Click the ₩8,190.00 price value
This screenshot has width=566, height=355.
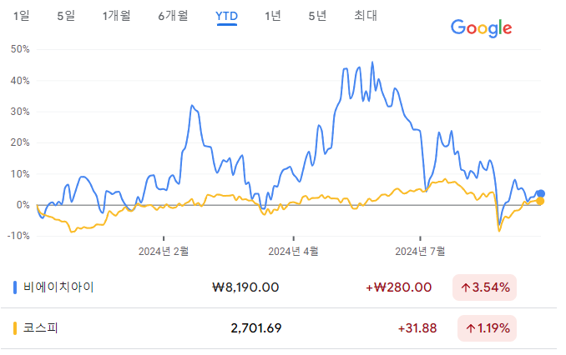(x=245, y=287)
